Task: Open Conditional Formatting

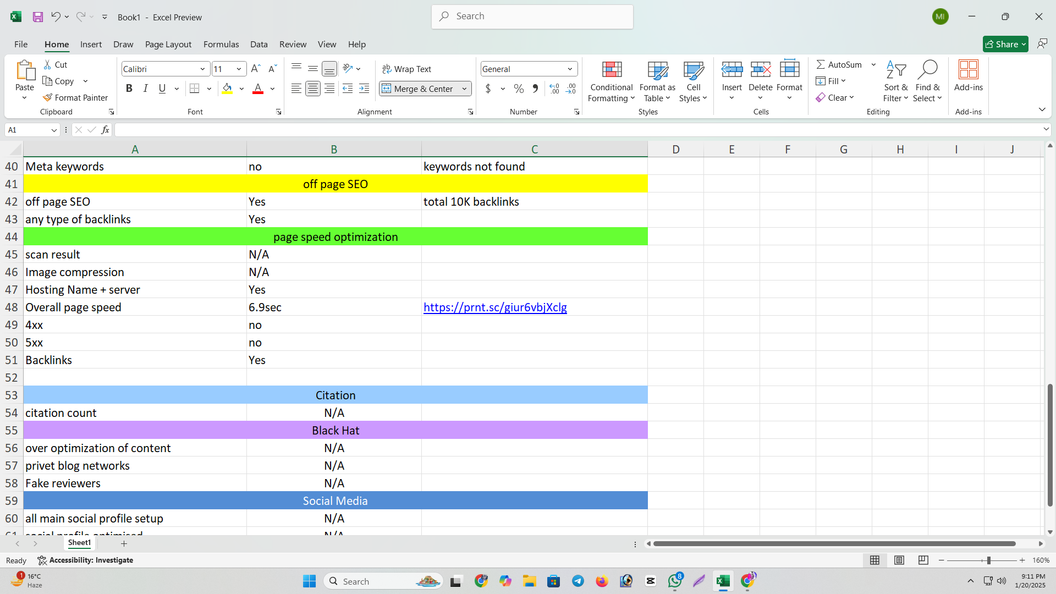Action: click(x=611, y=81)
